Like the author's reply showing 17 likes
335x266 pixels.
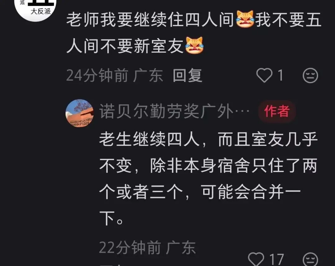pos(256,259)
